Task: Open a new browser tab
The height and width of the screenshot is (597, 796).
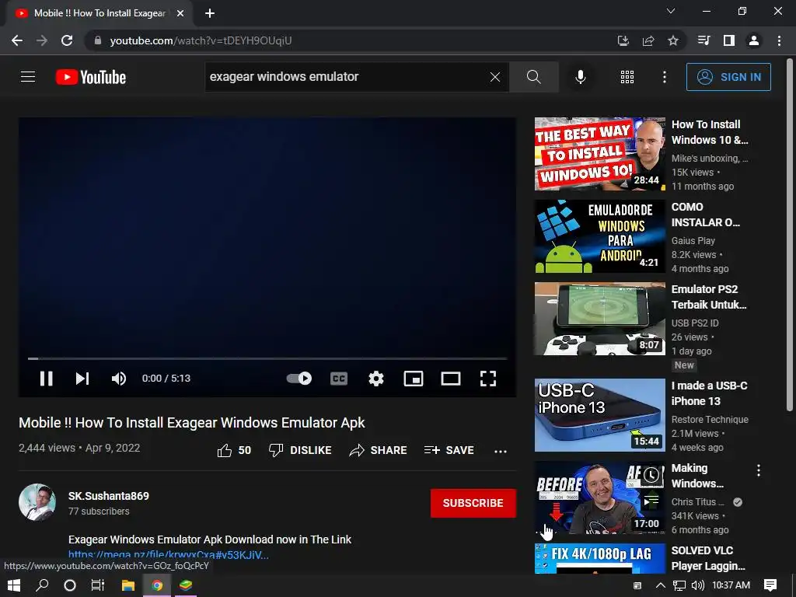Action: click(210, 13)
